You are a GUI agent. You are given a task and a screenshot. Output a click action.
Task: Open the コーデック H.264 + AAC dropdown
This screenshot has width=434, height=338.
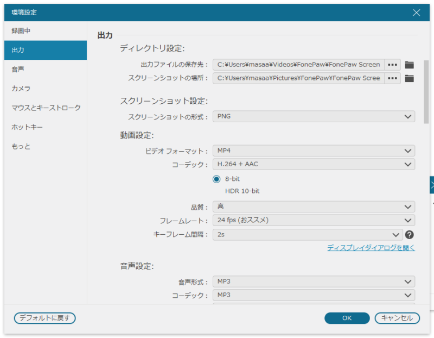(315, 164)
